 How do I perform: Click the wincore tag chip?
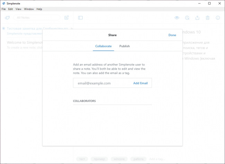119,159
